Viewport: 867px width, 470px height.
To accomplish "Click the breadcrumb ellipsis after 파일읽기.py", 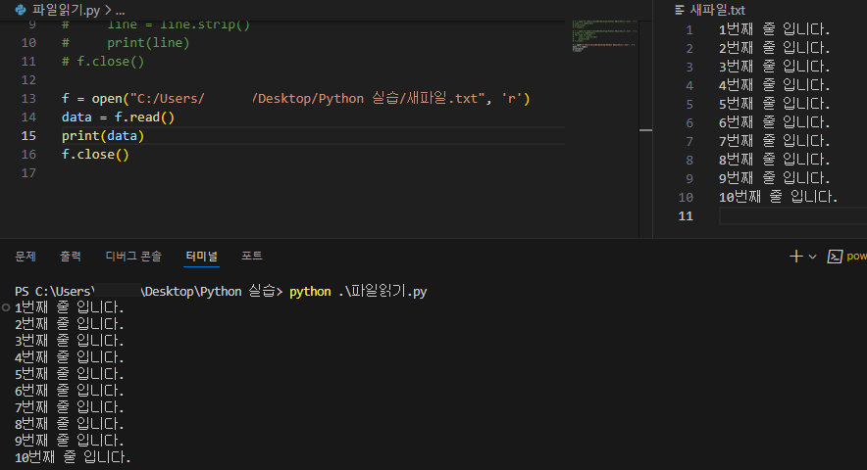I will point(120,10).
